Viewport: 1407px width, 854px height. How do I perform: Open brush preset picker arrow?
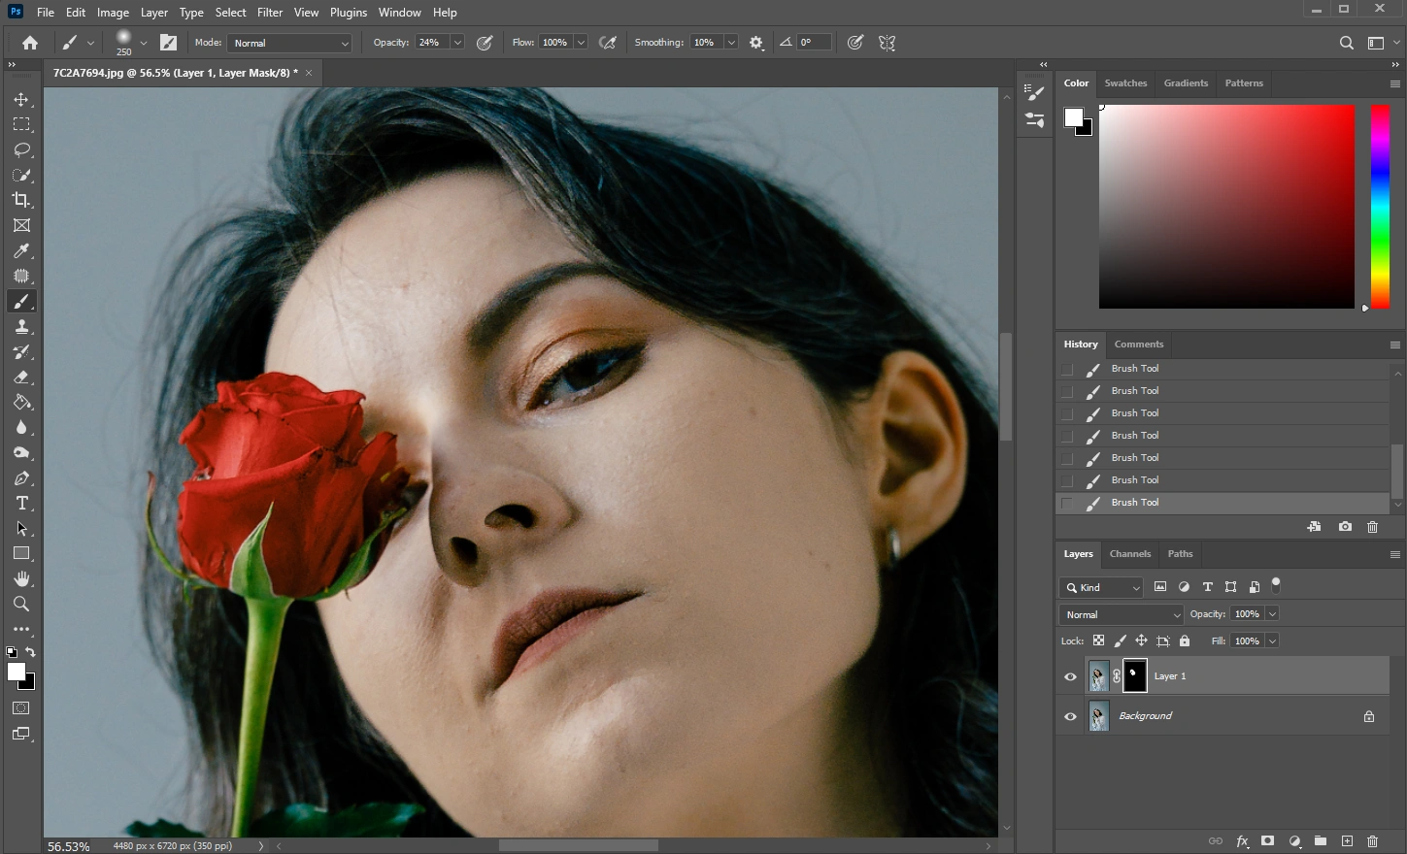[144, 43]
